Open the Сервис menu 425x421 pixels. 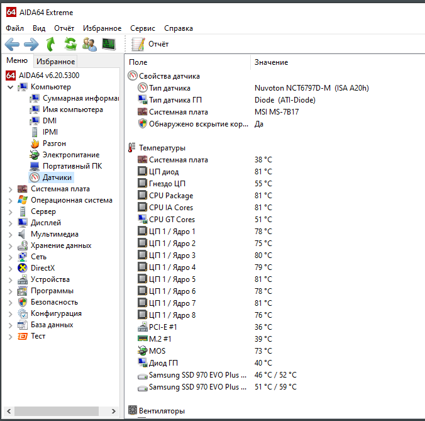tap(143, 28)
